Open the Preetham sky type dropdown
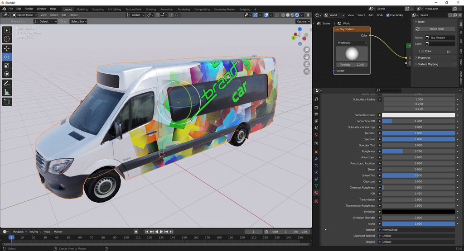The image size is (464, 251). point(352,43)
